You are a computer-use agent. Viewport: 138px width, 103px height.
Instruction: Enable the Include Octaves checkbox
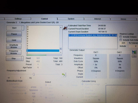(121, 36)
